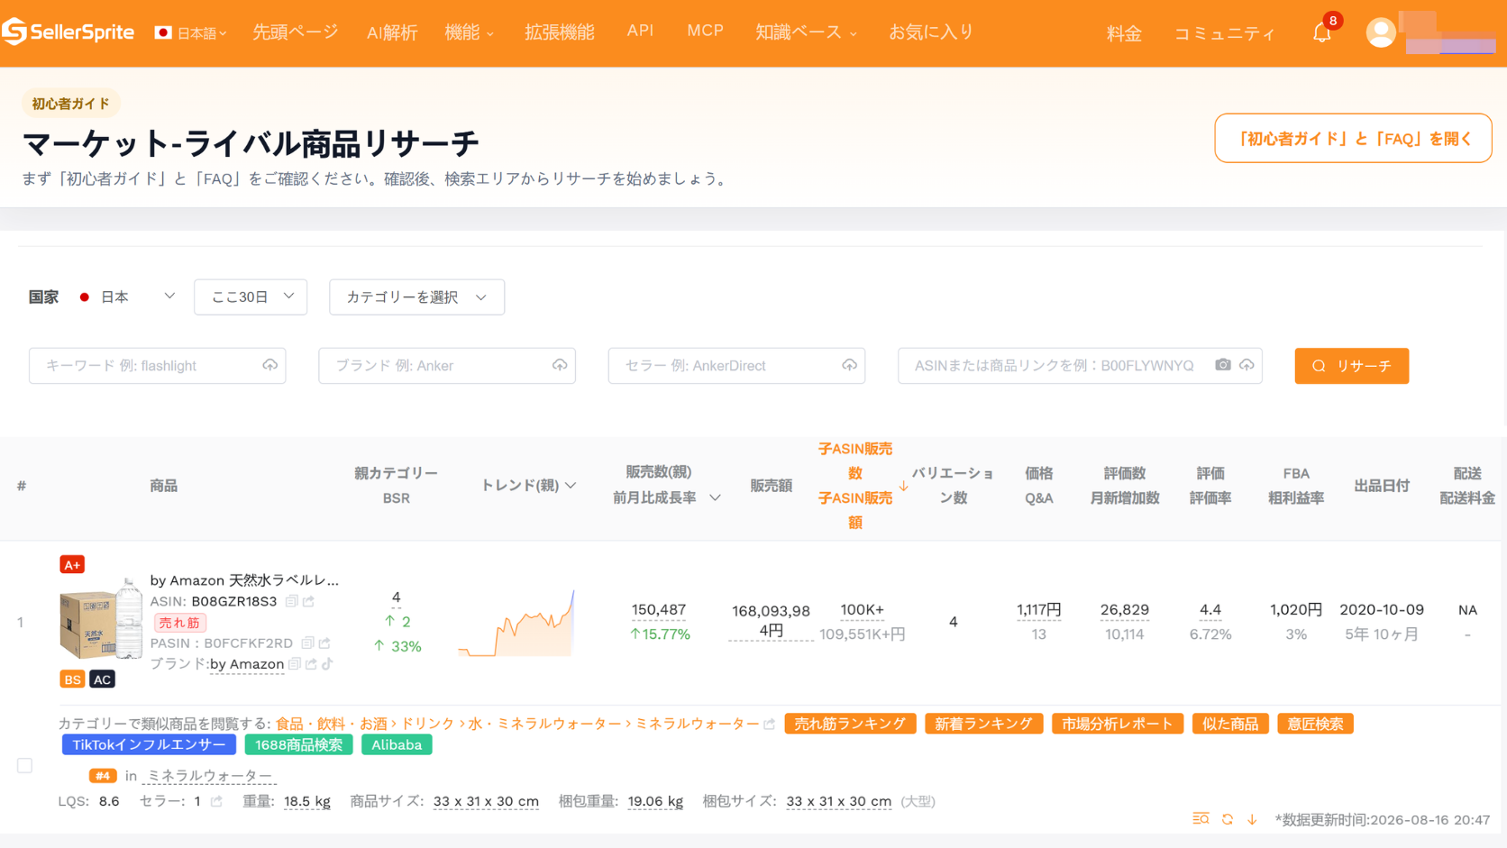
Task: Open ASIN B08GZR18S3 external link
Action: (x=308, y=601)
